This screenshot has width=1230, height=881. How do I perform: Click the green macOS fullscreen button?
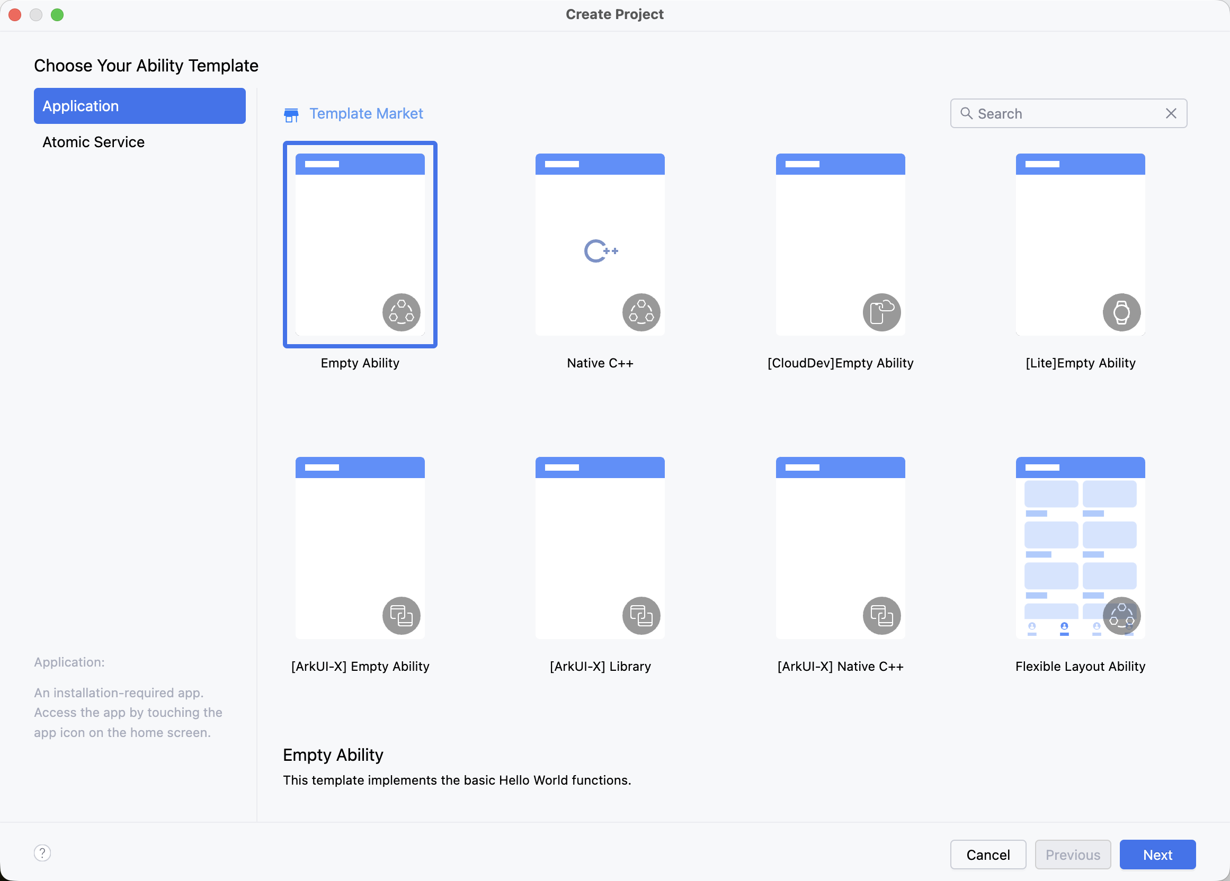(x=58, y=15)
